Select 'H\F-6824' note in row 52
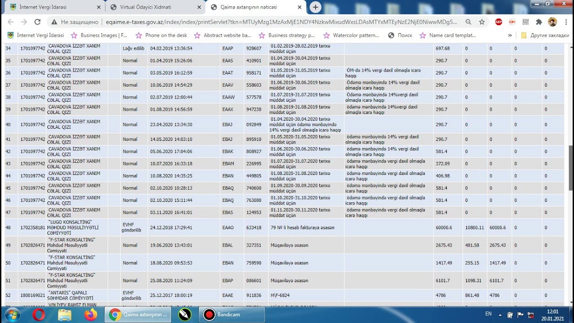 tap(281, 295)
